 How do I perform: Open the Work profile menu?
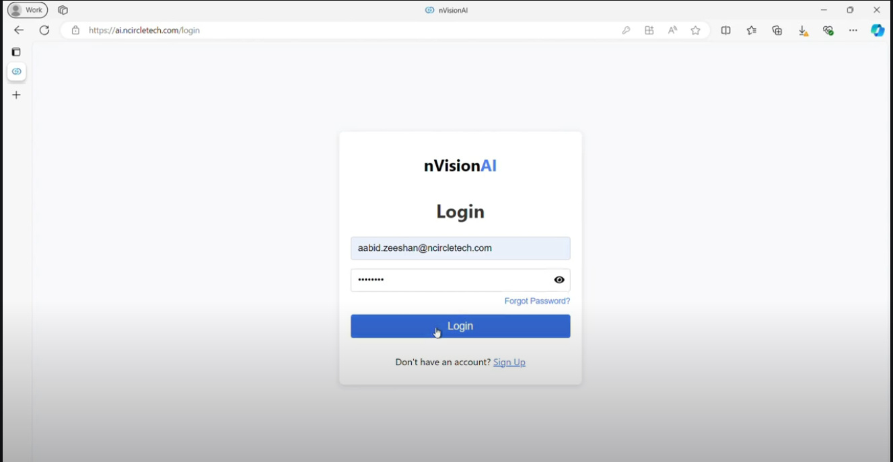(28, 10)
